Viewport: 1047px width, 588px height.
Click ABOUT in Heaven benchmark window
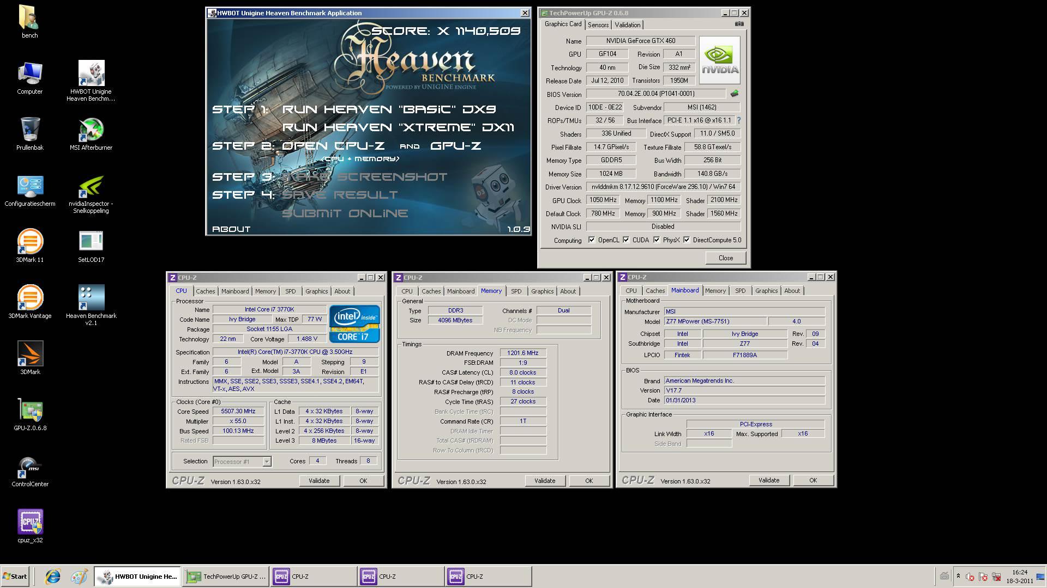231,229
